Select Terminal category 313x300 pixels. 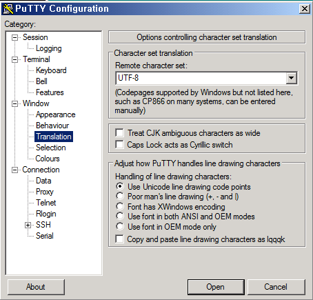pyautogui.click(x=37, y=59)
